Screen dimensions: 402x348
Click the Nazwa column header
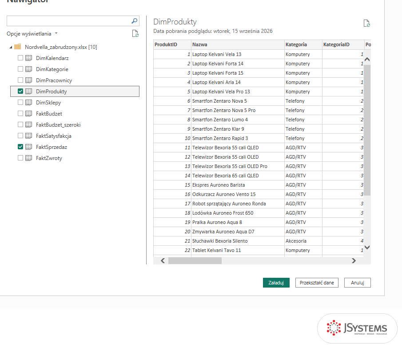click(238, 44)
